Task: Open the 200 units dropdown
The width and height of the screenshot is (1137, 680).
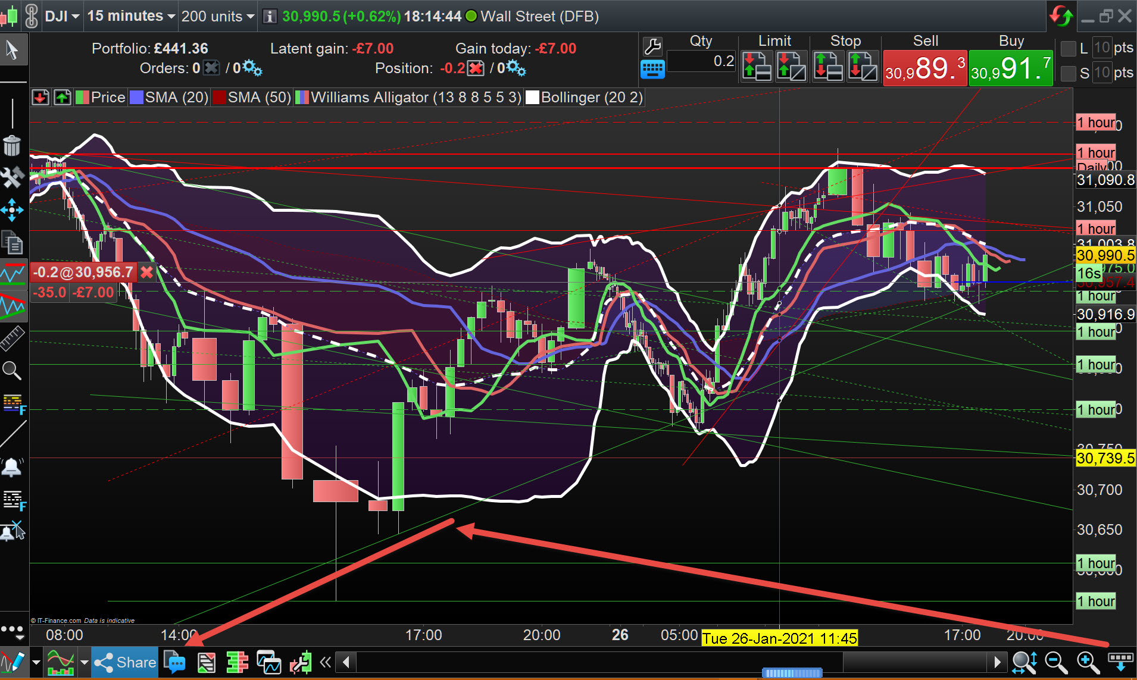Action: coord(218,16)
